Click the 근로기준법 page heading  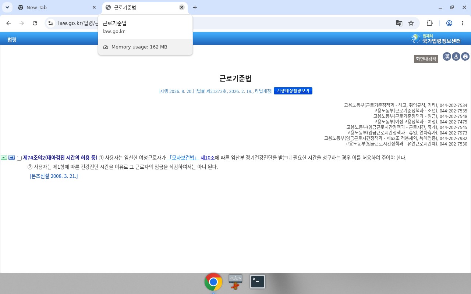[235, 78]
